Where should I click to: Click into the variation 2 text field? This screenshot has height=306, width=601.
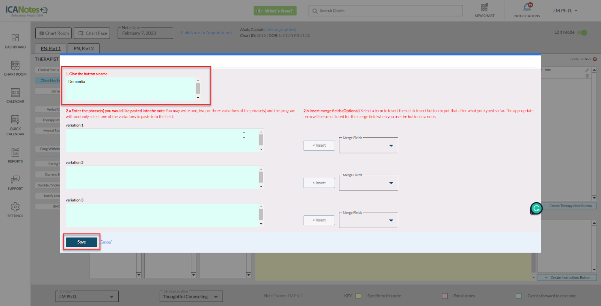click(x=162, y=177)
